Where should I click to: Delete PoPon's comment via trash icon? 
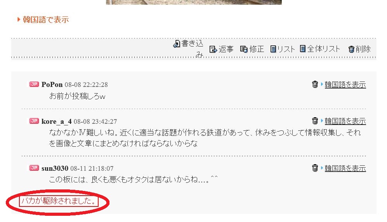[x=315, y=84]
